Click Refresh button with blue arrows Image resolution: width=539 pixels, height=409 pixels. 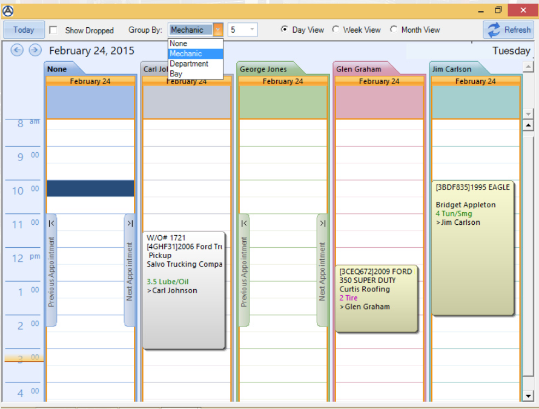508,30
